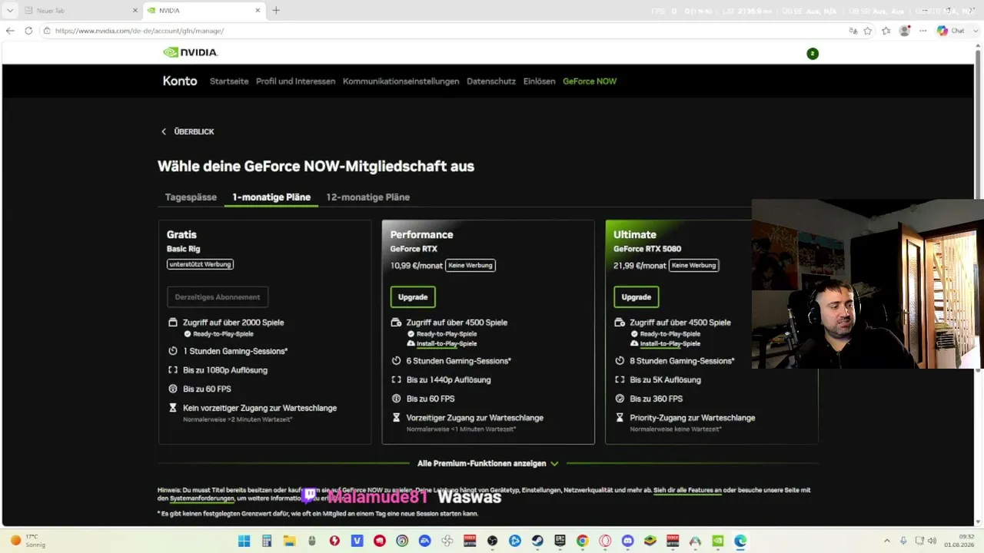Click Install-to-Play-Spiele under Performance
The height and width of the screenshot is (553, 984).
447,343
